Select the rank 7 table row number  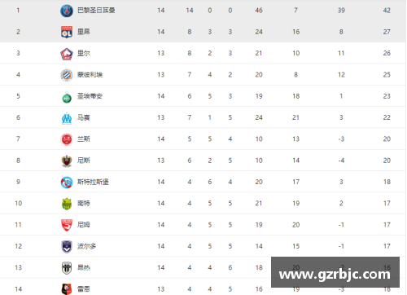click(x=18, y=139)
